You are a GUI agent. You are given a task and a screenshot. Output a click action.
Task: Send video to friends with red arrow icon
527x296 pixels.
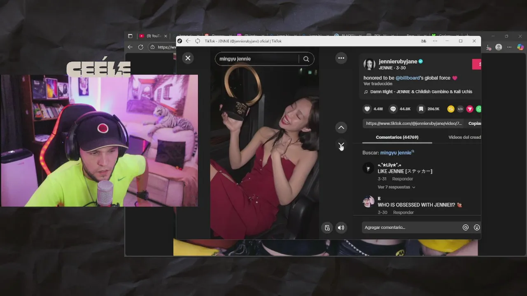pos(470,109)
